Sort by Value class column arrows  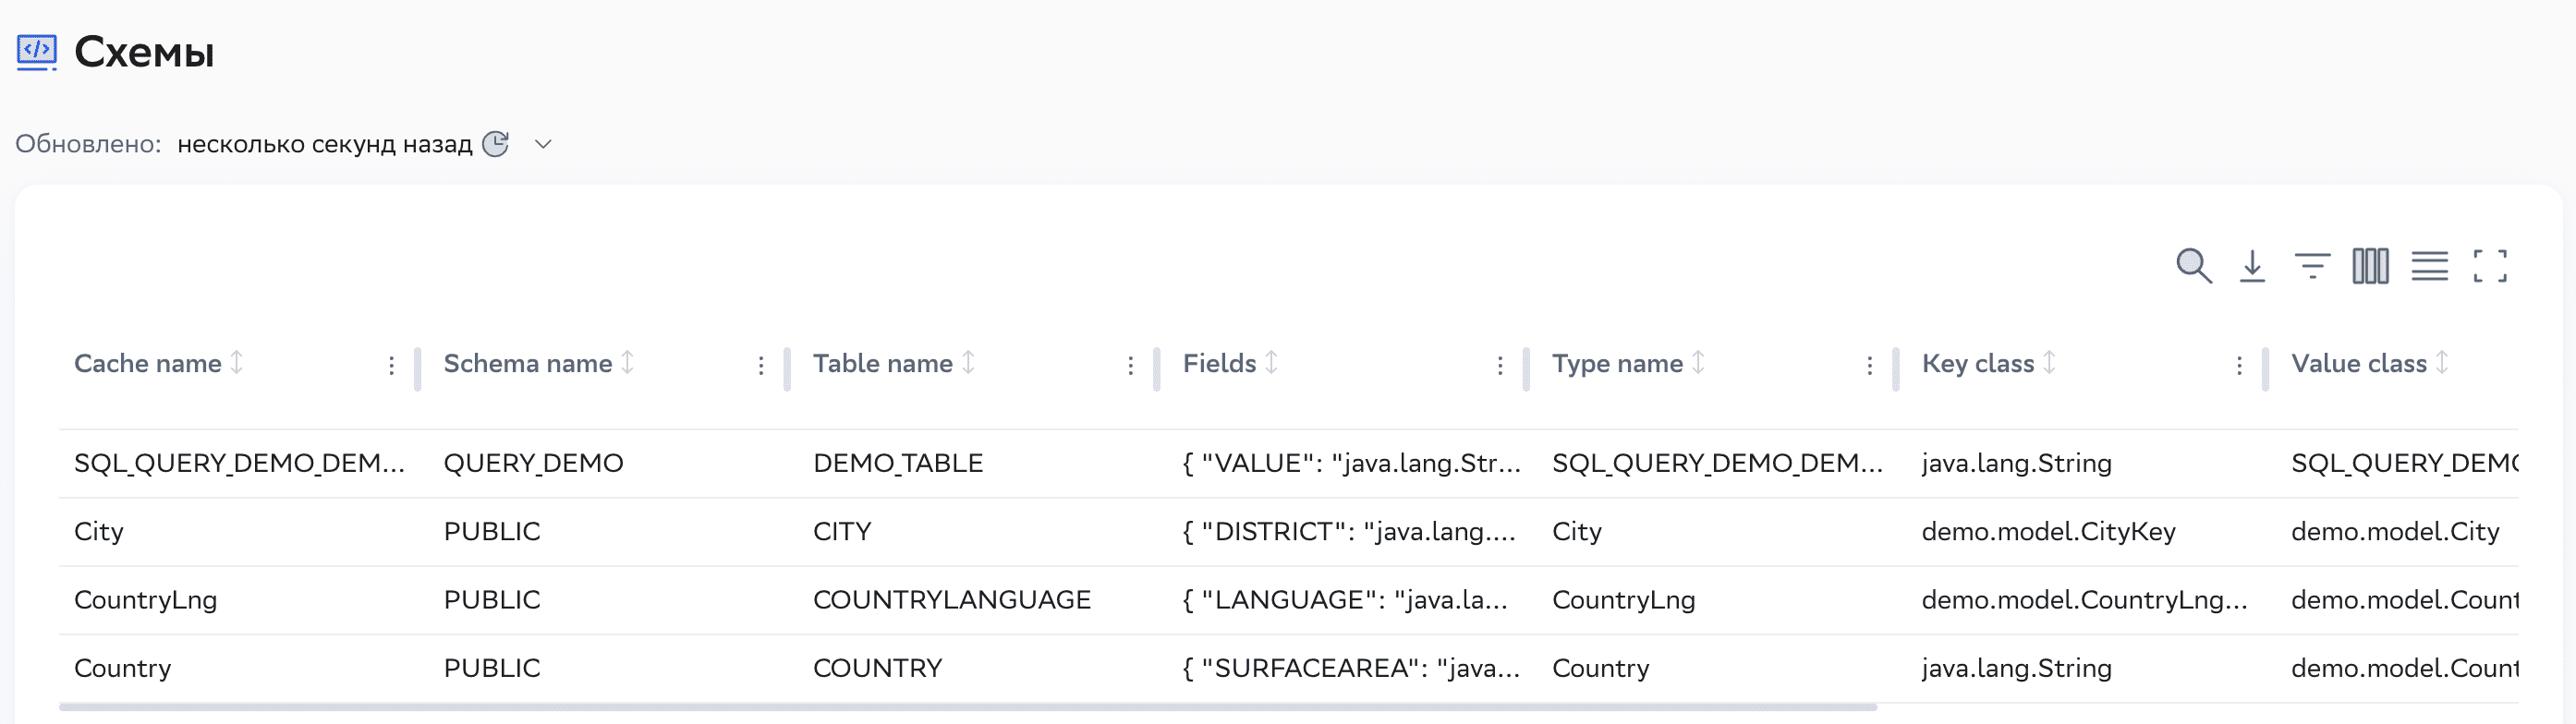[2443, 362]
